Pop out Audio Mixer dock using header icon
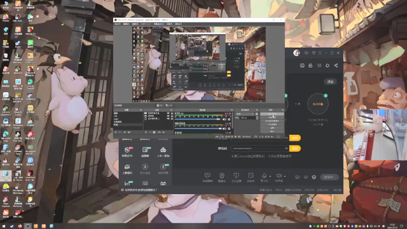Screen dimensions: 407x229 (231, 110)
